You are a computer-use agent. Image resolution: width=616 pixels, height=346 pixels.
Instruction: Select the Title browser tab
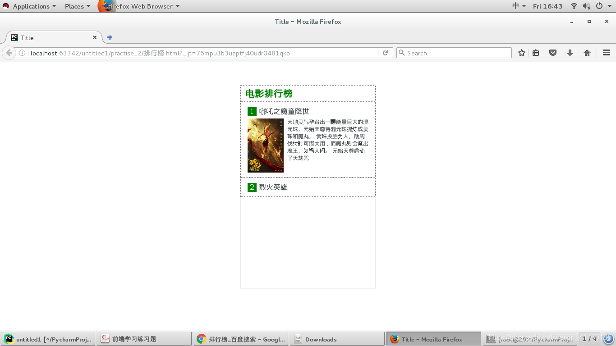(x=53, y=38)
